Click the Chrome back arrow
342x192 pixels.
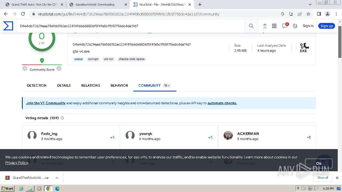point(6,14)
